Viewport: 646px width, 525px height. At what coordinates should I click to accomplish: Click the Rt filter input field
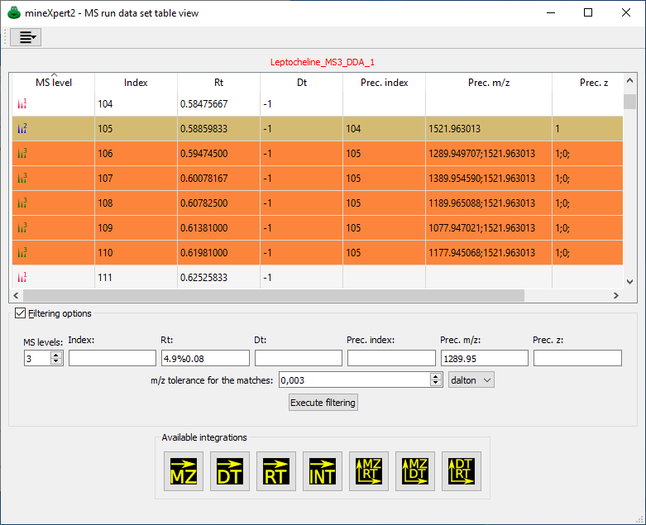coord(204,358)
